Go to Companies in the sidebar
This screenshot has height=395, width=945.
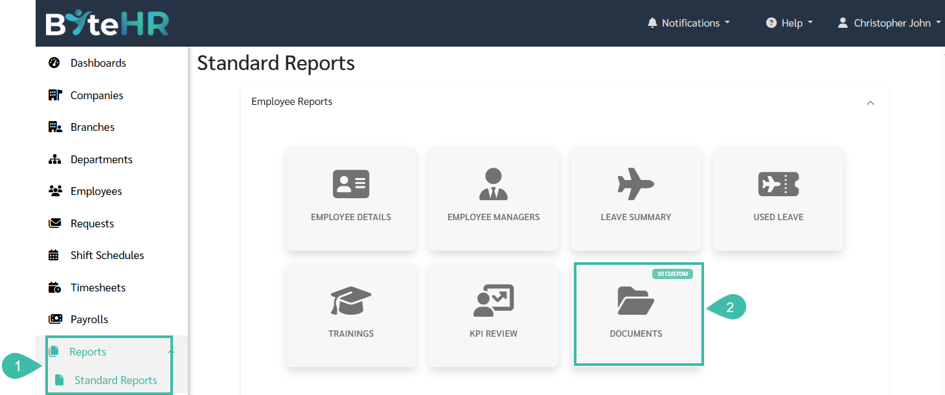(x=97, y=95)
